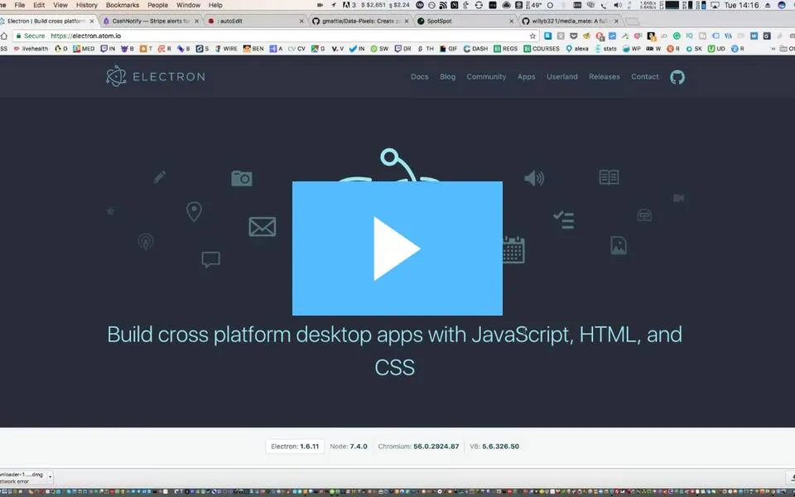Close the Electron browser tab
The width and height of the screenshot is (795, 497).
click(92, 22)
